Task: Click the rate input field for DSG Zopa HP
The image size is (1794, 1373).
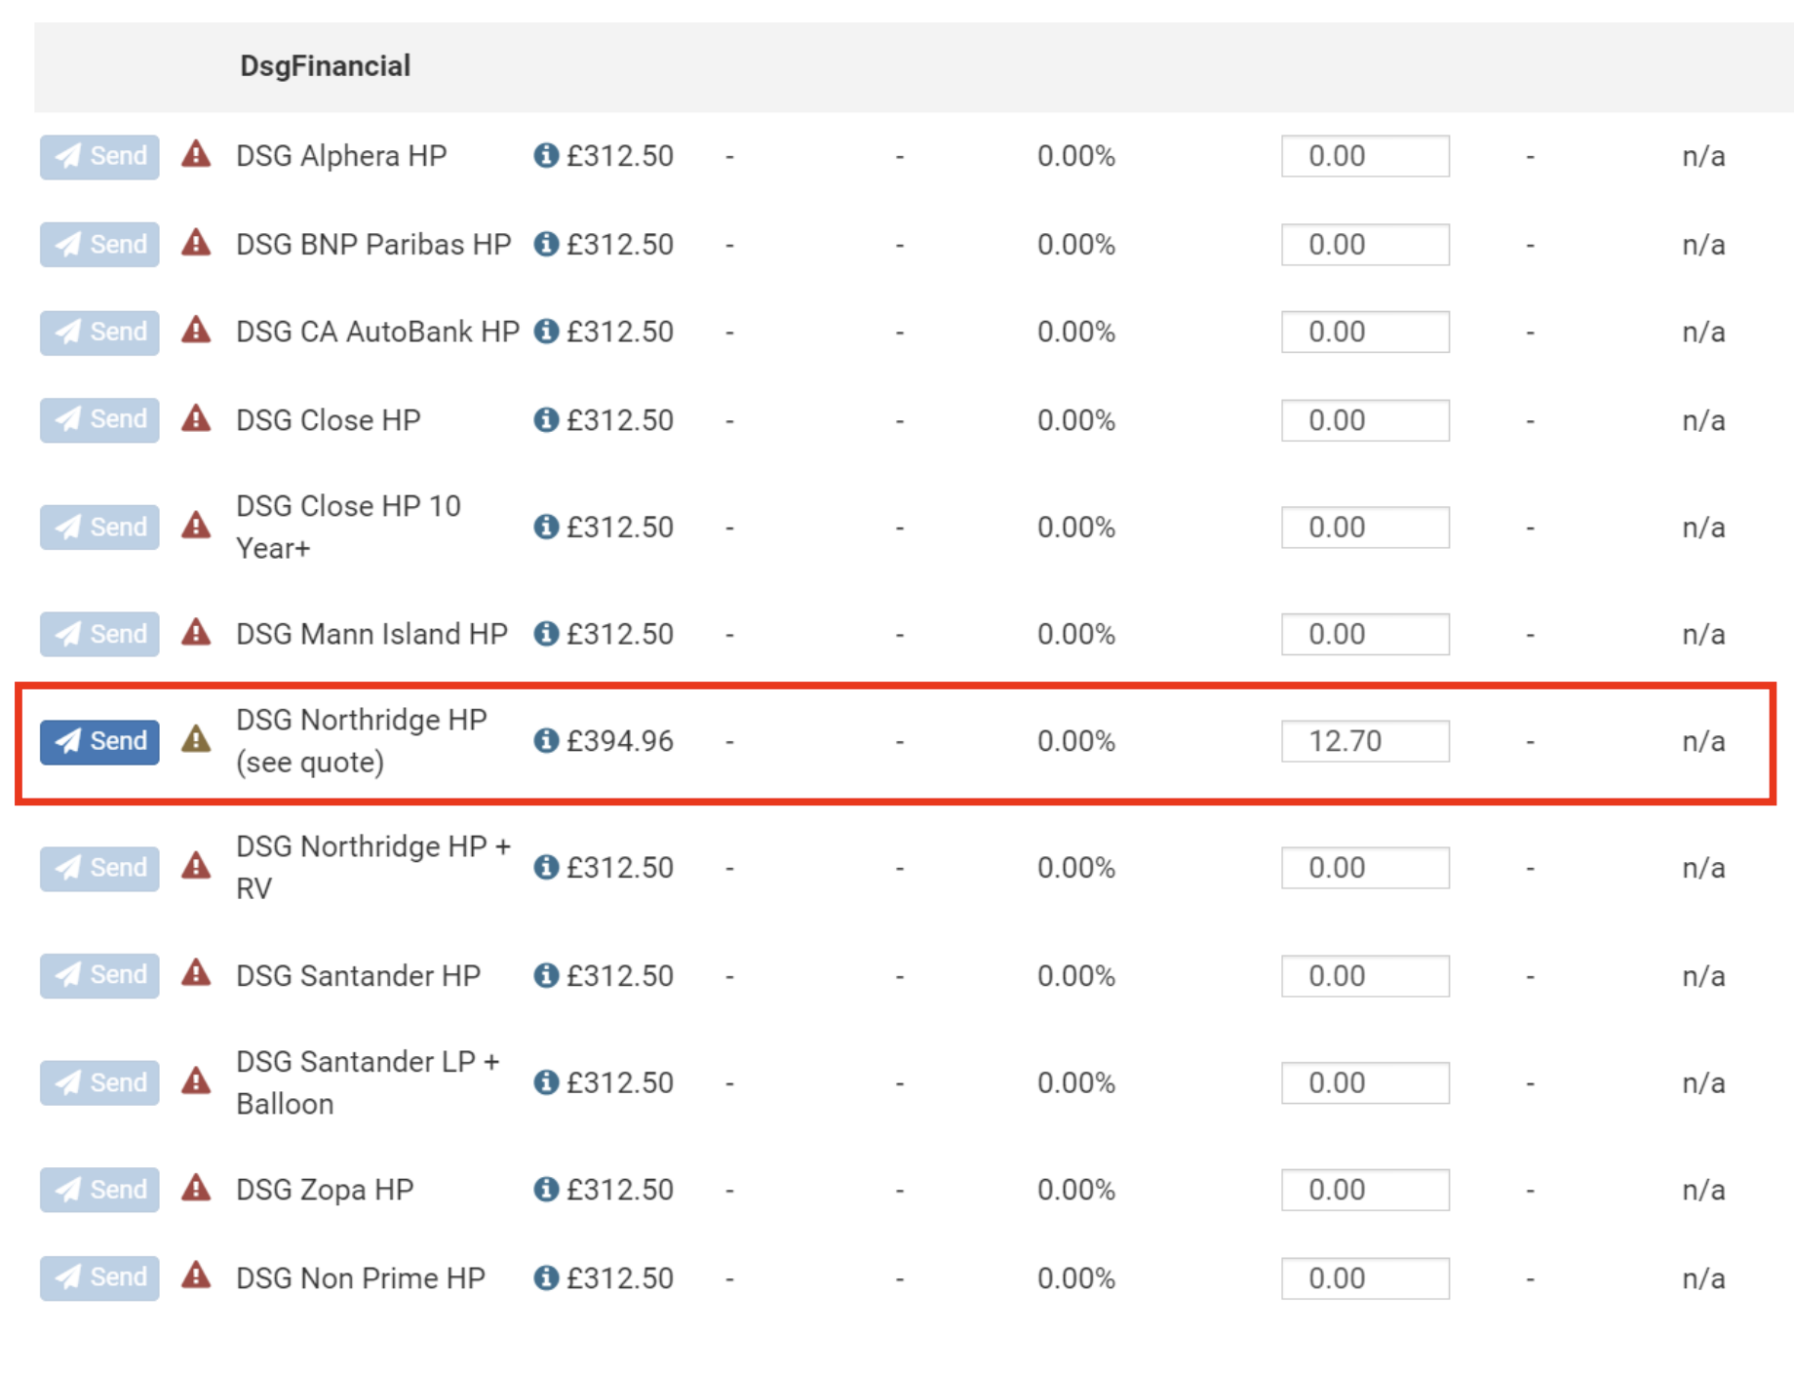Action: (1364, 1190)
